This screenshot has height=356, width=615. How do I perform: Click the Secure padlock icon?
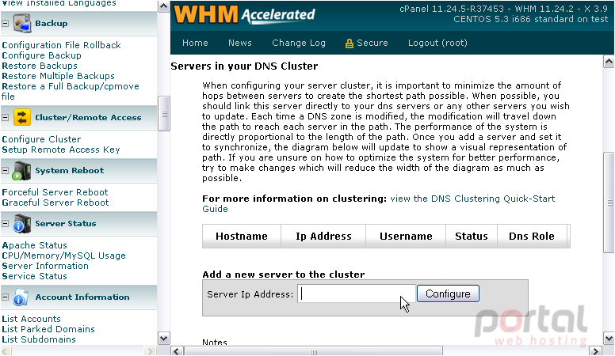point(349,44)
